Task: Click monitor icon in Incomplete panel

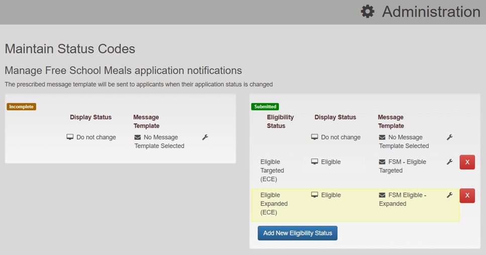Action: pyautogui.click(x=70, y=137)
